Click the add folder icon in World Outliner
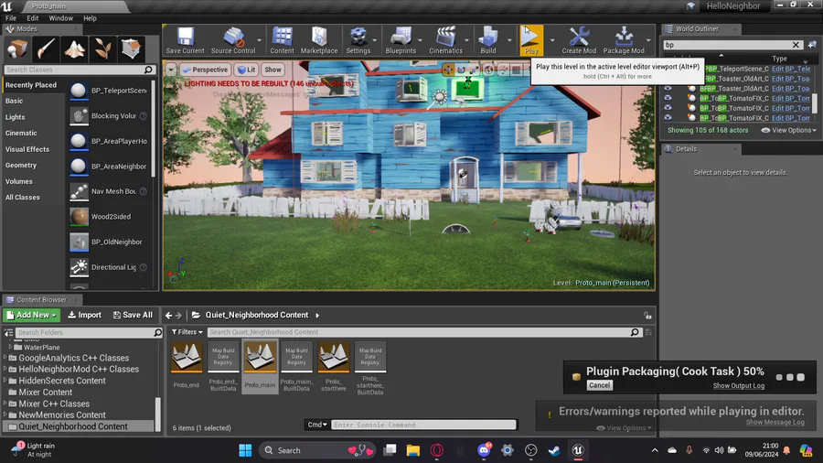 point(812,45)
